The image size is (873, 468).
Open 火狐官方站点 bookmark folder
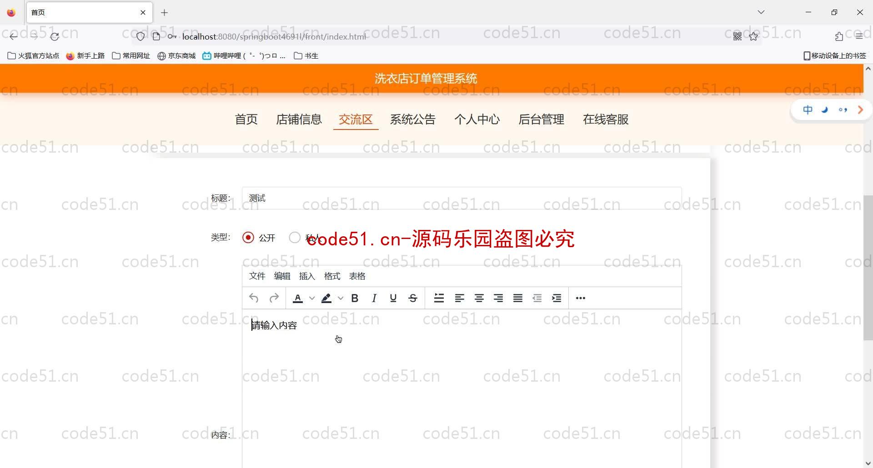tap(33, 55)
